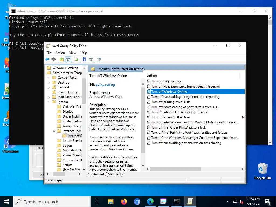Expand the Desktop tree node
This screenshot has height=207, width=276.
[x=49, y=82]
